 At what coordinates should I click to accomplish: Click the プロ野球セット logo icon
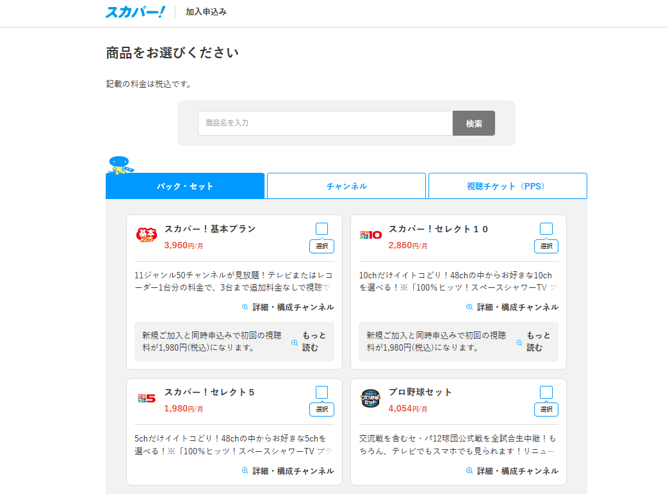point(371,398)
